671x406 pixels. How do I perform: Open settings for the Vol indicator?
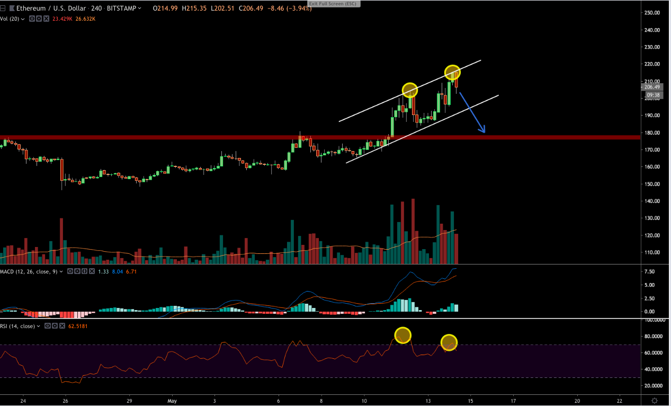coord(39,19)
